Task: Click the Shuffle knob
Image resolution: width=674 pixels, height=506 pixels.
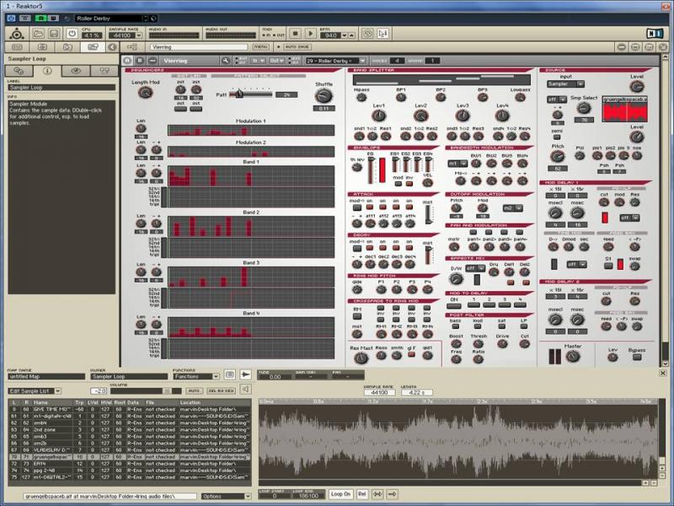Action: [324, 96]
